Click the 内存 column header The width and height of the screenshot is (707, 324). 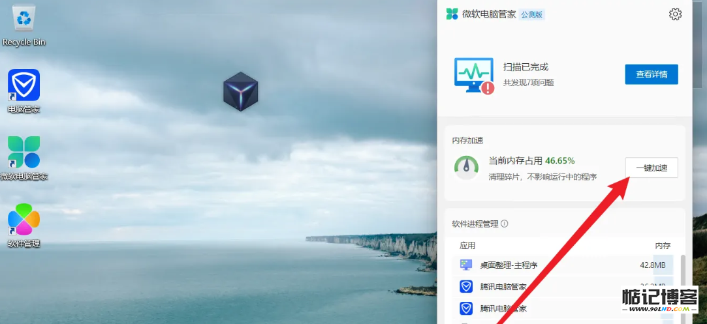(663, 246)
